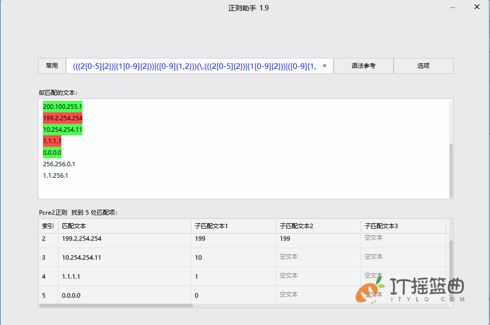Select the red highlighted 199.2.254.254 match

click(62, 118)
